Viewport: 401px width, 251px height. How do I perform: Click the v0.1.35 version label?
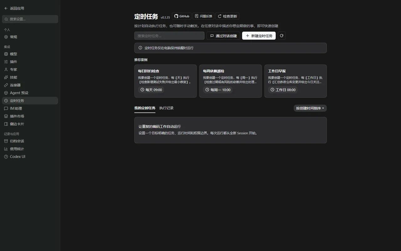coord(165,18)
